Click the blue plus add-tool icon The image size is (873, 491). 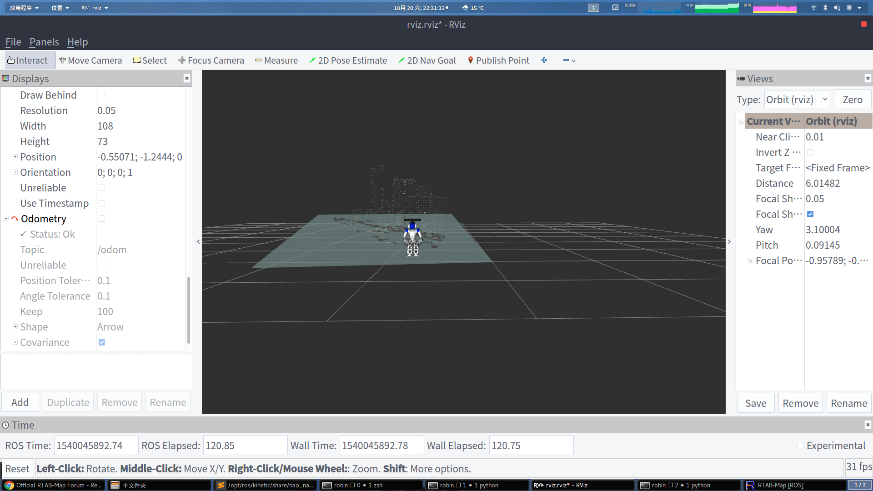pos(544,60)
